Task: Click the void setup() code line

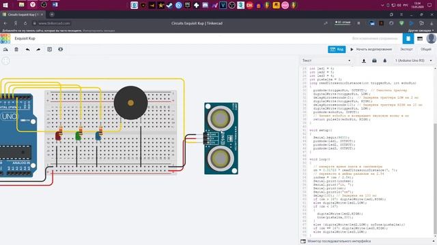Action: [x=321, y=130]
